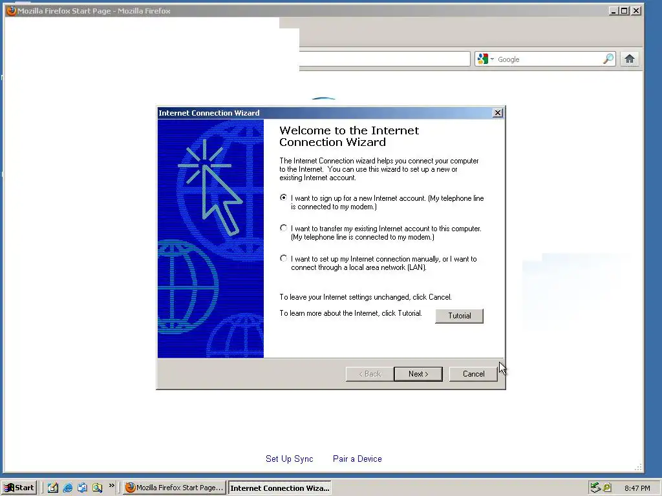The width and height of the screenshot is (662, 496).
Task: Cancel the Internet Connection Wizard
Action: (473, 374)
